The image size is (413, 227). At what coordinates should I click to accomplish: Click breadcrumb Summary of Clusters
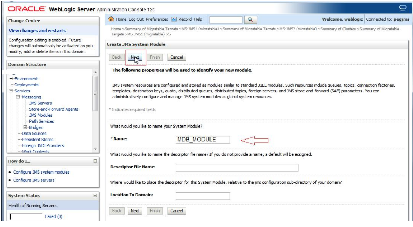click(x=338, y=29)
